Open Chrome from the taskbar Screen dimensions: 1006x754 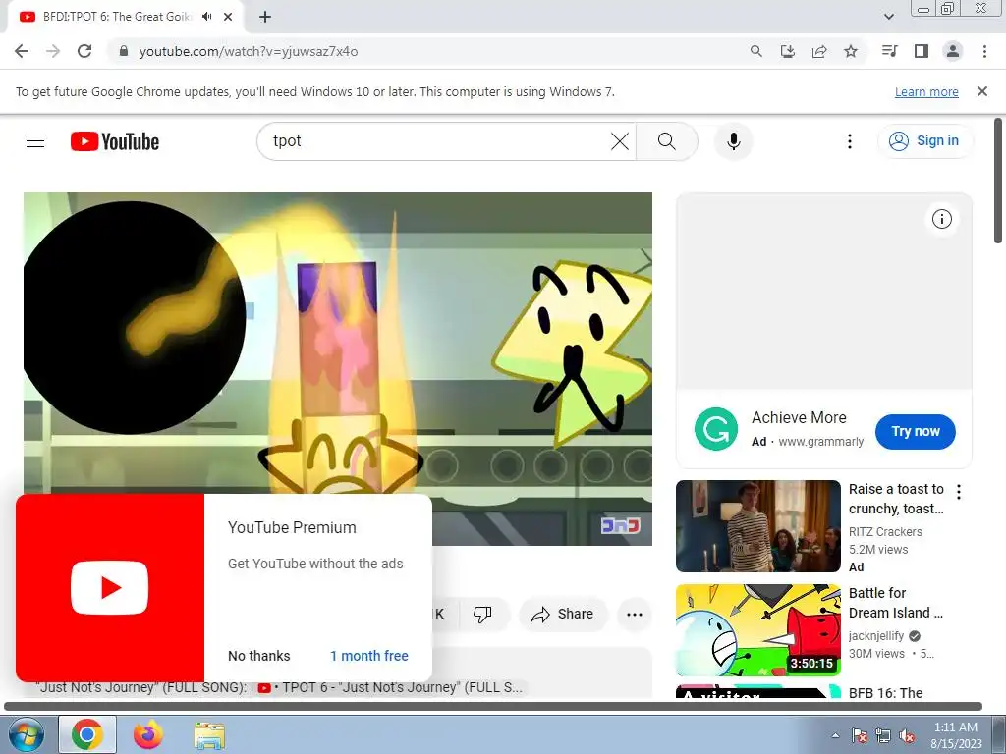[87, 734]
